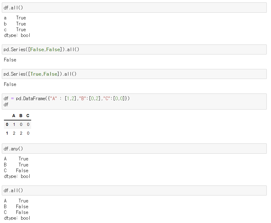Click the value 2 in column A, row 1
Image resolution: width=271 pixels, height=223 pixels.
(14, 133)
